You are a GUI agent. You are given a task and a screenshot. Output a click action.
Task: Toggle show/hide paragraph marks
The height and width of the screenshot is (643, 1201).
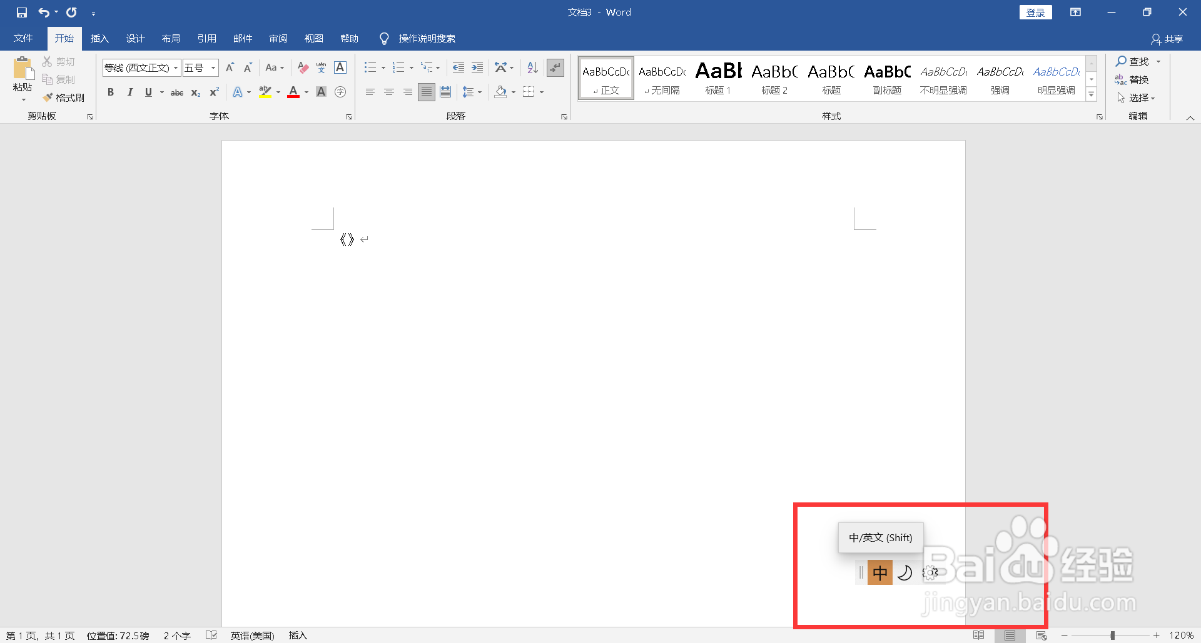(555, 67)
